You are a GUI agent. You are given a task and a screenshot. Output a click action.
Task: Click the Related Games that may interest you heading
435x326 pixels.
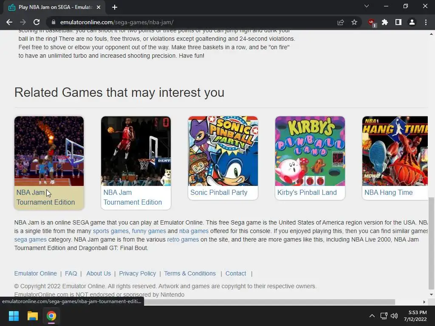119,92
